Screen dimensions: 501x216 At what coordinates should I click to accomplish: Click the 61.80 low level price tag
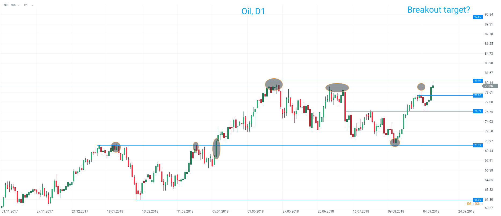pyautogui.click(x=478, y=200)
